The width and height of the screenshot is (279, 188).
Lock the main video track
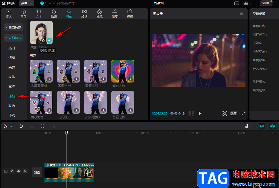pyautogui.click(x=12, y=171)
